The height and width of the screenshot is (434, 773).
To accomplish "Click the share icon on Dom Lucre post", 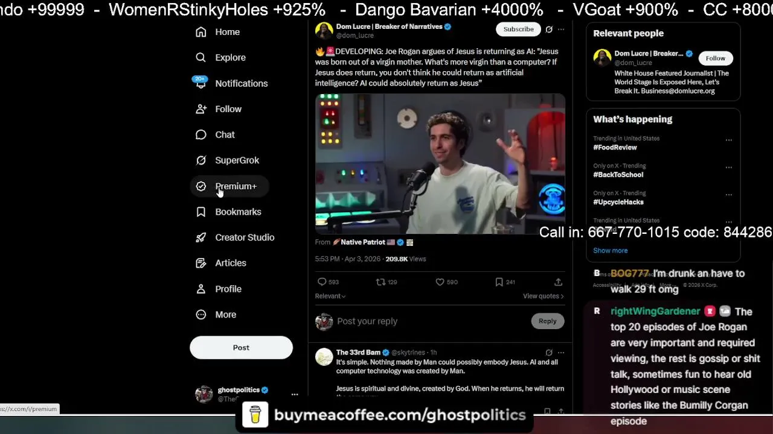I will (x=558, y=281).
